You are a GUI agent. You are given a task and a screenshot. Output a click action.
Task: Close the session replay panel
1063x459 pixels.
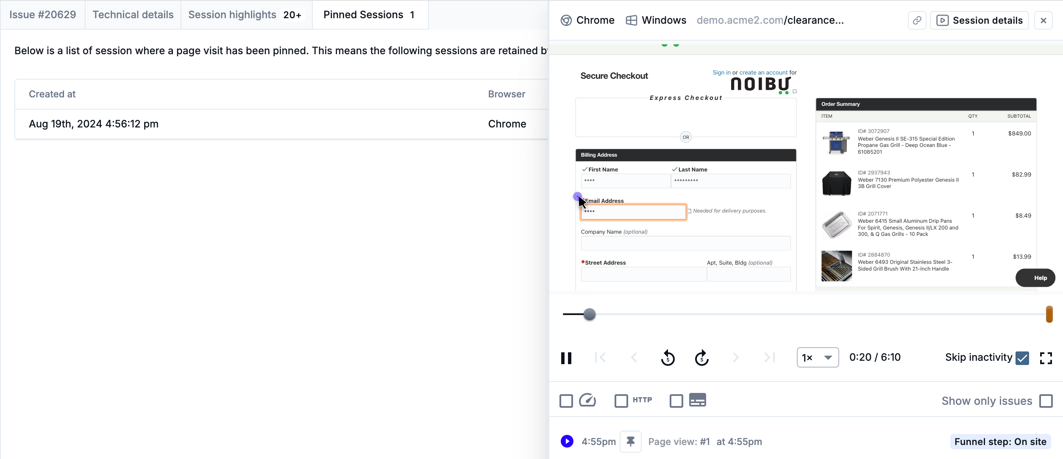[1044, 20]
